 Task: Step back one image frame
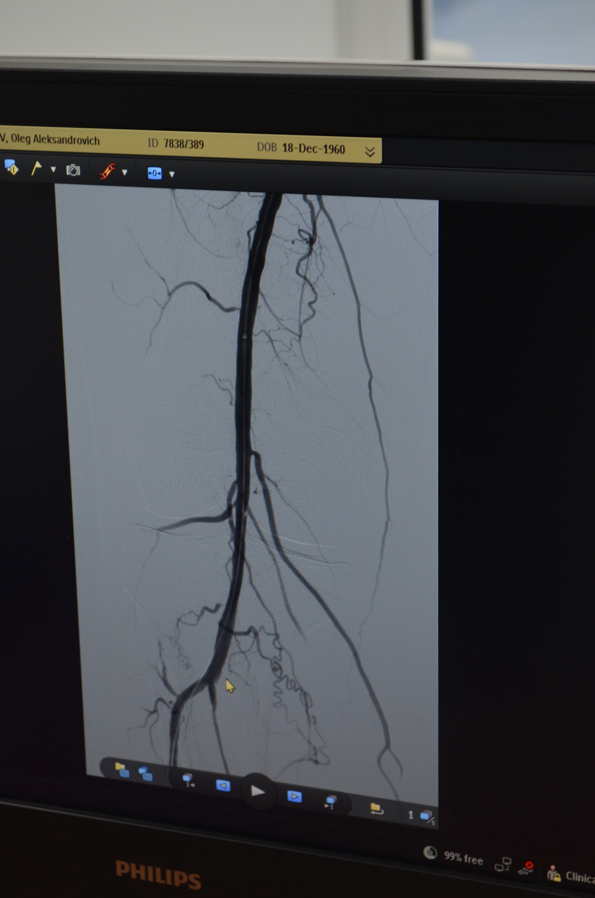pos(223,785)
